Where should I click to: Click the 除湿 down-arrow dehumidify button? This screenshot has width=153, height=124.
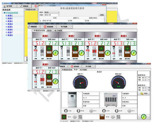pos(119,111)
